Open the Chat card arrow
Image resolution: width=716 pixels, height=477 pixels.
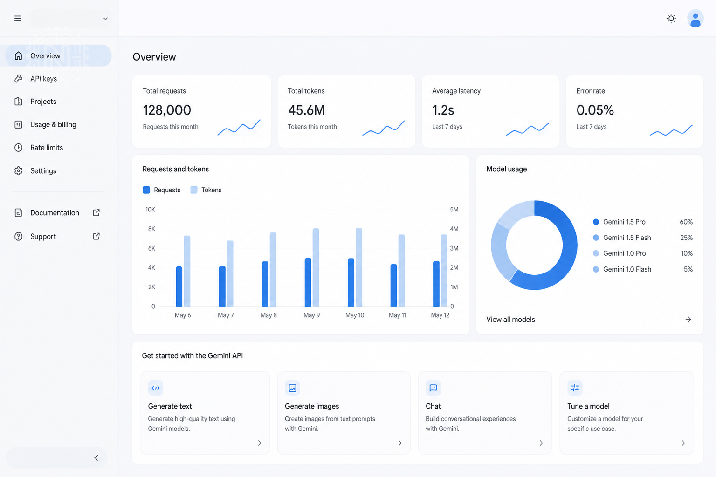pos(540,443)
